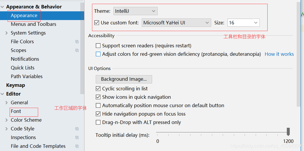Screen dimensions: 304x151
Task: Click the copy icon beside Code Style
Action: point(77,129)
